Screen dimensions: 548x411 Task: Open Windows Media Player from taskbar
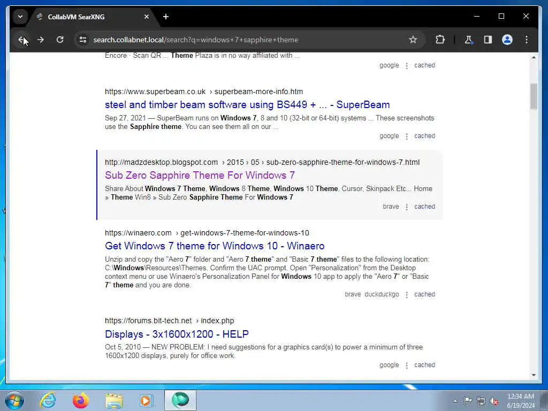(146, 400)
